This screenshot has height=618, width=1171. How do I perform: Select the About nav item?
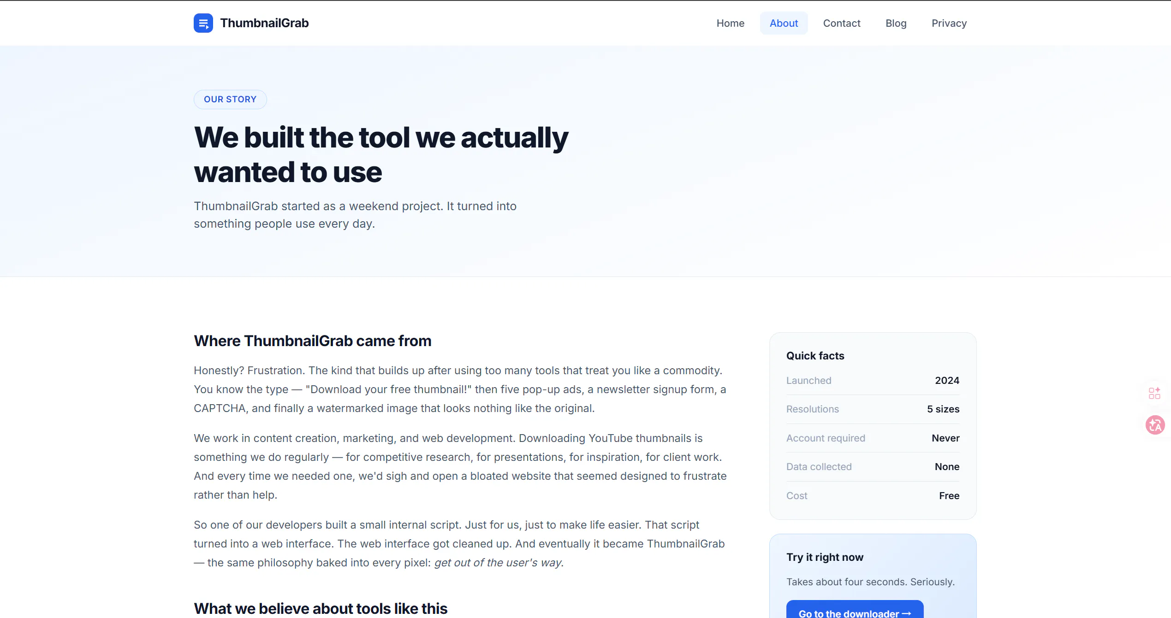(x=784, y=23)
